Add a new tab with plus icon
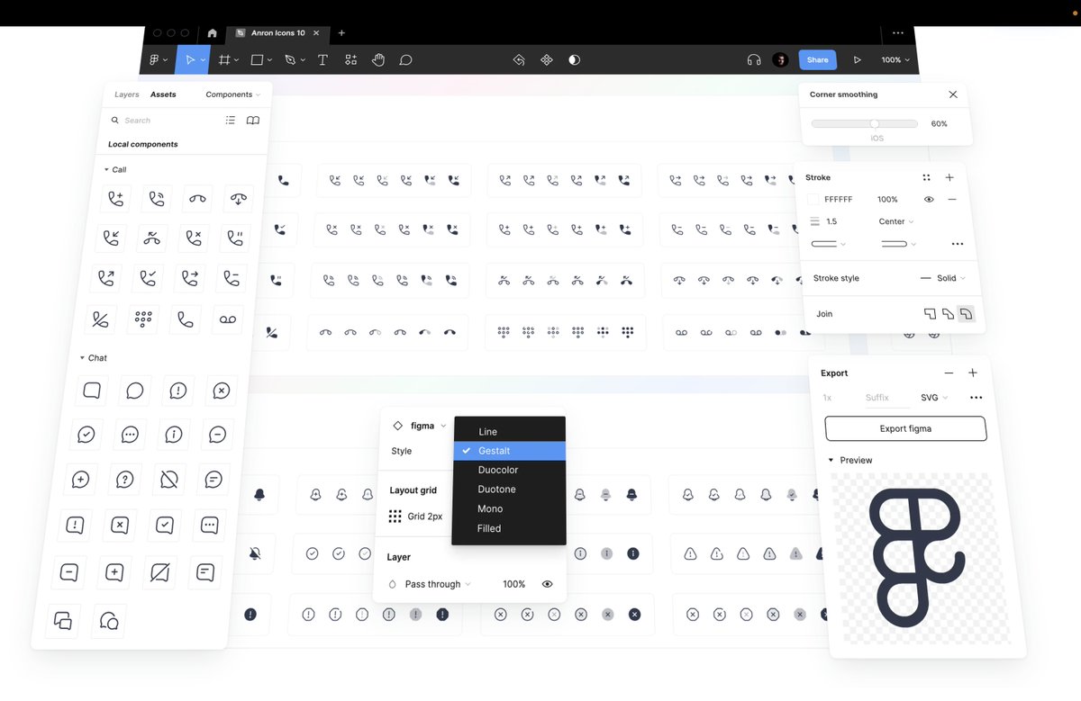This screenshot has width=1081, height=701. coord(341,33)
